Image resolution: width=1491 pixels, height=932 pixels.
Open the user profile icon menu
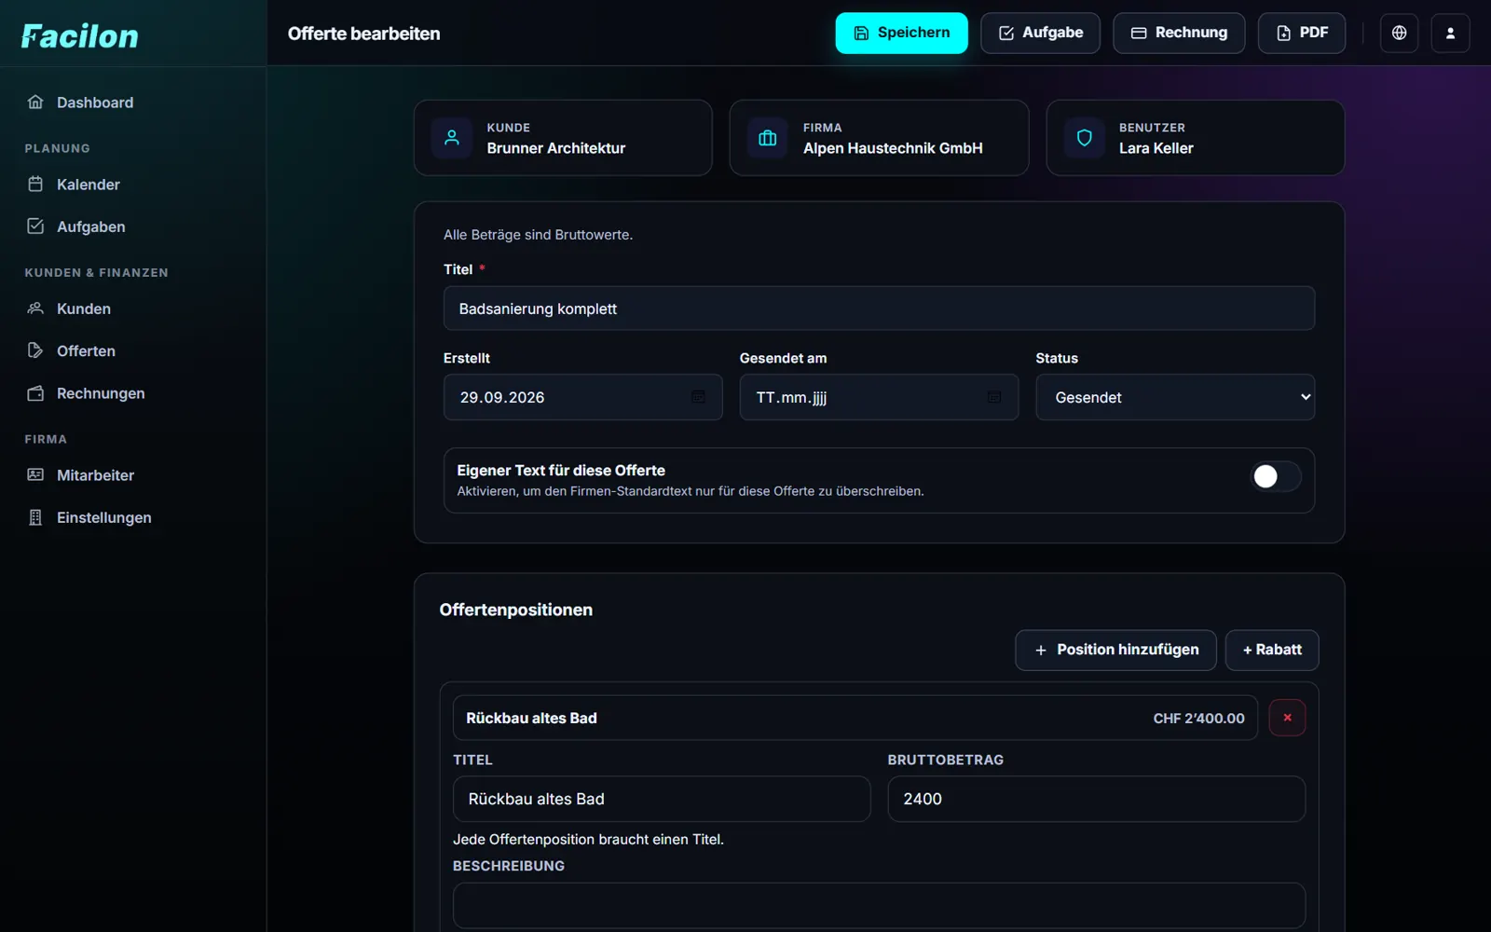[1450, 33]
